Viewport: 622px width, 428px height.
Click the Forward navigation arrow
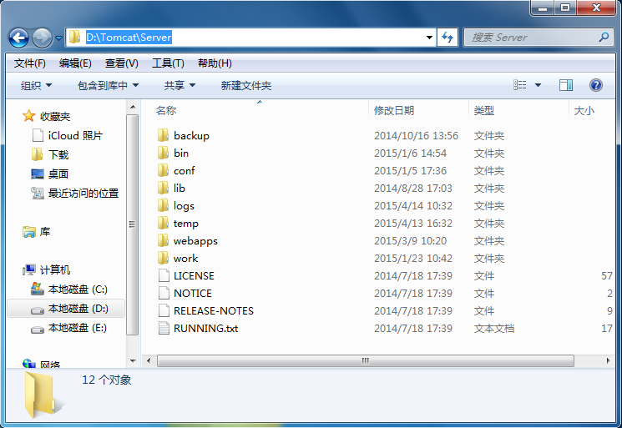tap(42, 38)
